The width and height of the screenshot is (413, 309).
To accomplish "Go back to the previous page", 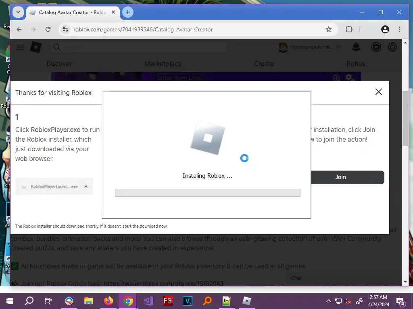I will 19,29.
